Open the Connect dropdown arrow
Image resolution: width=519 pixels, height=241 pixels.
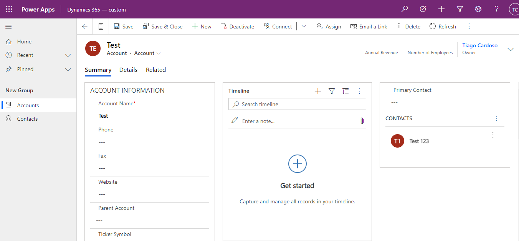(304, 27)
